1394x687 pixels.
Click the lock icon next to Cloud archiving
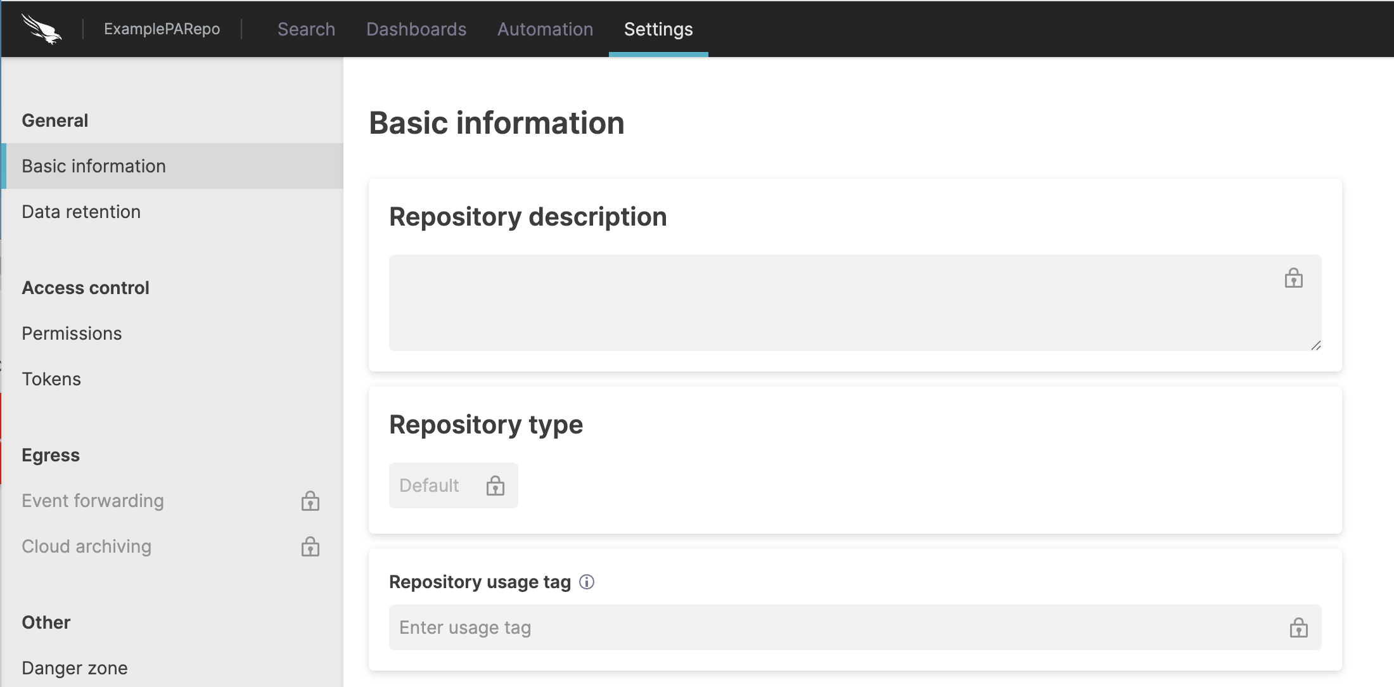click(310, 546)
